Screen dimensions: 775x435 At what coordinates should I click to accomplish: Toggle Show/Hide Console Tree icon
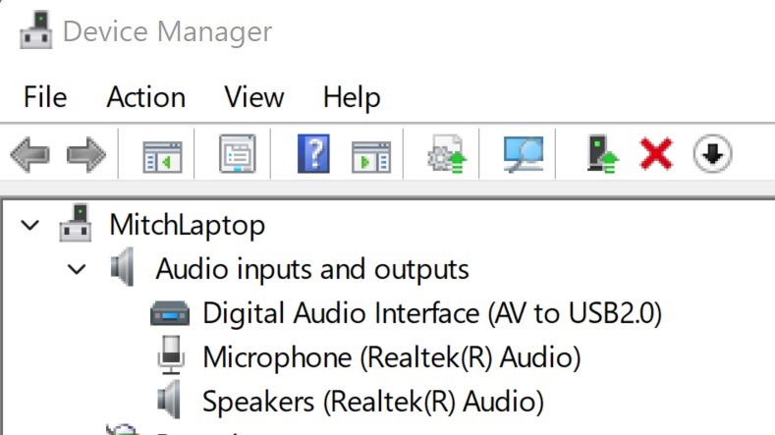(162, 157)
